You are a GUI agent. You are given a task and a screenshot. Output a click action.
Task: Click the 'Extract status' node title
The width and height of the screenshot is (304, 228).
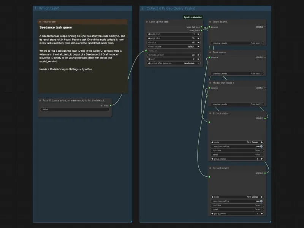click(220, 113)
